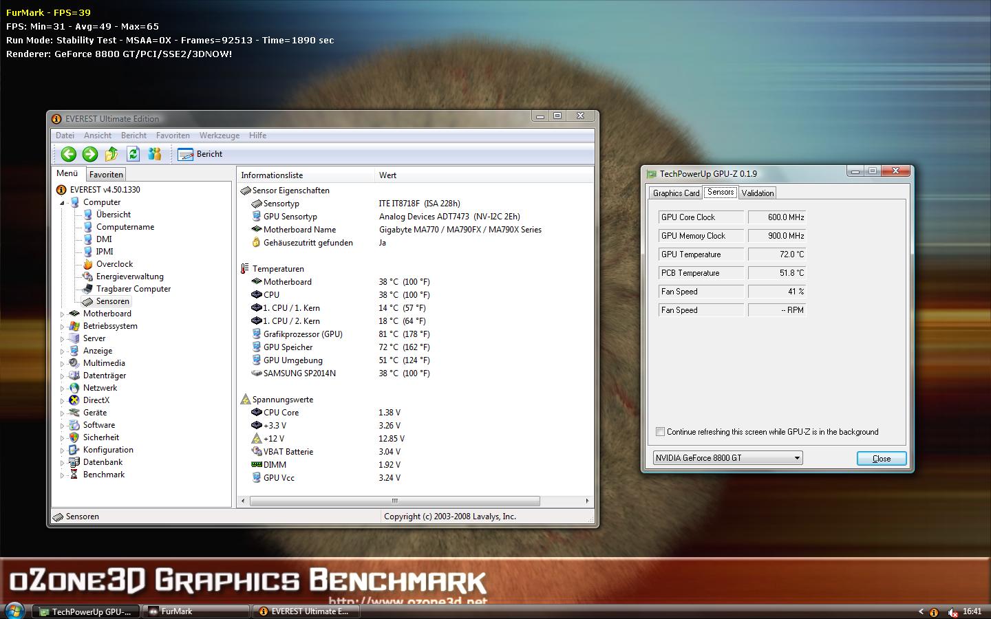This screenshot has height=619, width=991.
Task: Select the VBAT Batterie voltage row
Action: (x=416, y=452)
